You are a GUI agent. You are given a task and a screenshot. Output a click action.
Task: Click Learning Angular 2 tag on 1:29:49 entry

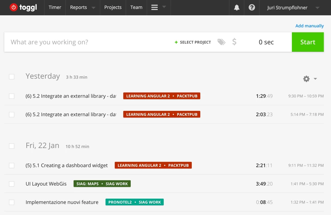click(162, 96)
